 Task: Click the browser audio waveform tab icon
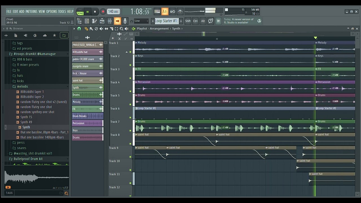coord(6,36)
